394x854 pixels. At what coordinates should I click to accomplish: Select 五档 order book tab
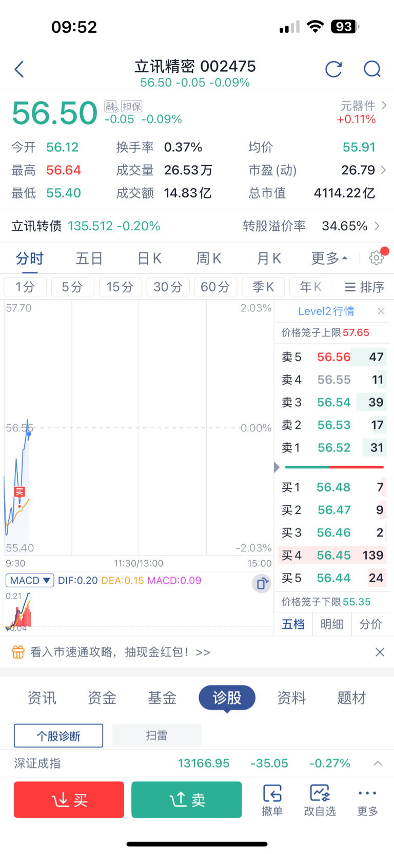pos(293,624)
